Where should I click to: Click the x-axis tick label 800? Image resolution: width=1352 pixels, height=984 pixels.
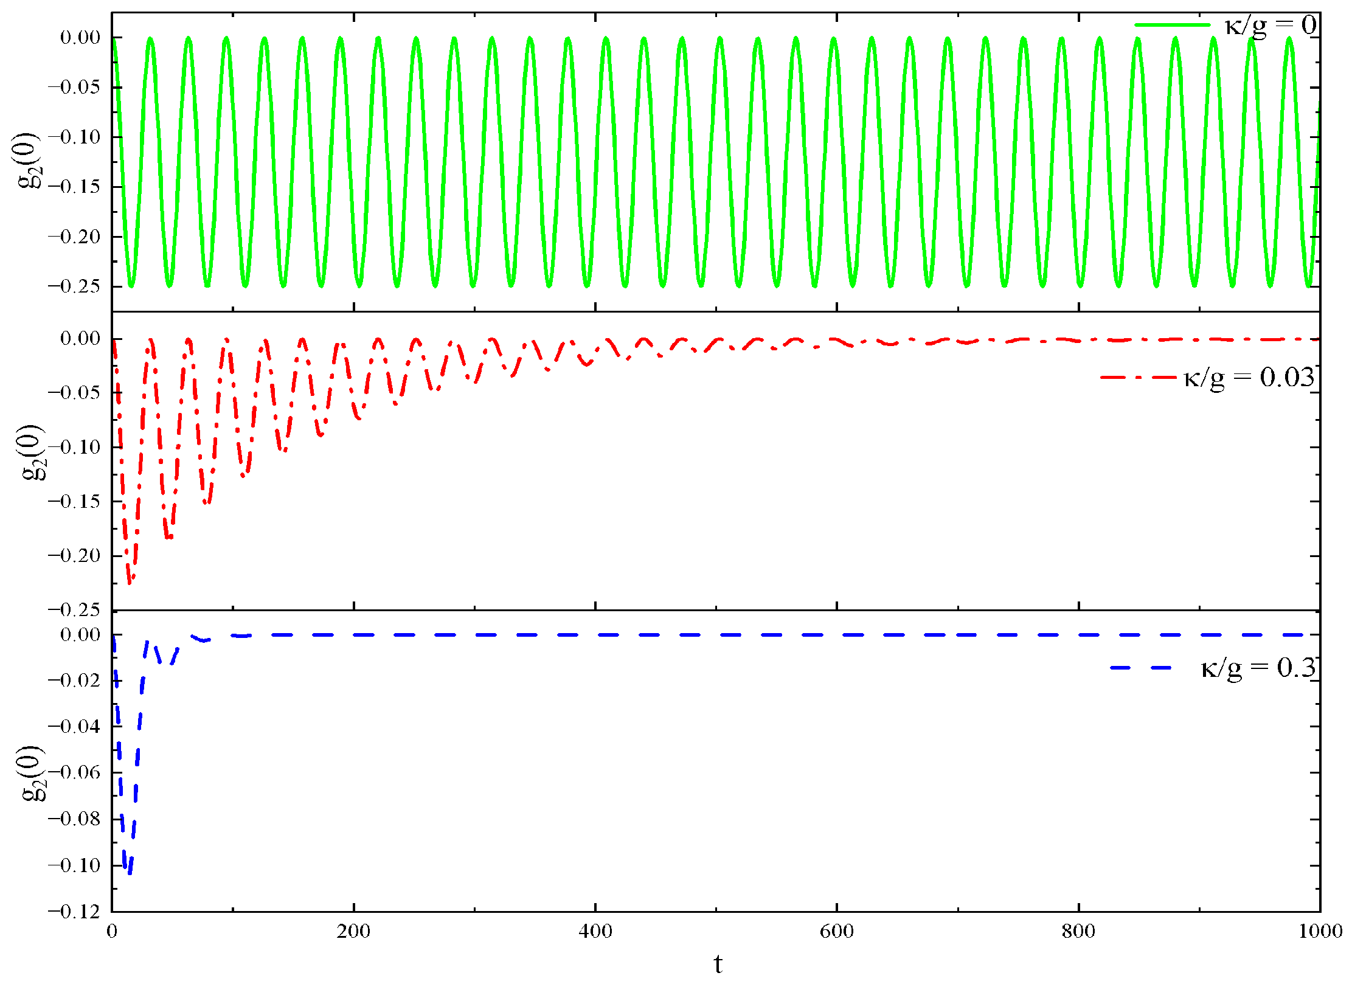tap(1078, 932)
